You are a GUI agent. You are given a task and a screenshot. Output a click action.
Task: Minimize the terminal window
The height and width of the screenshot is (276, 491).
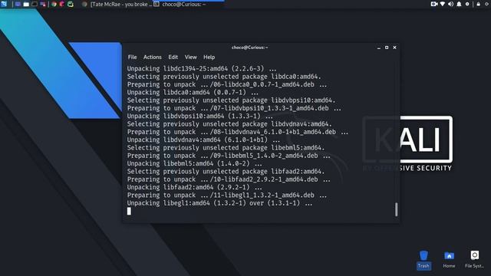[x=378, y=48]
